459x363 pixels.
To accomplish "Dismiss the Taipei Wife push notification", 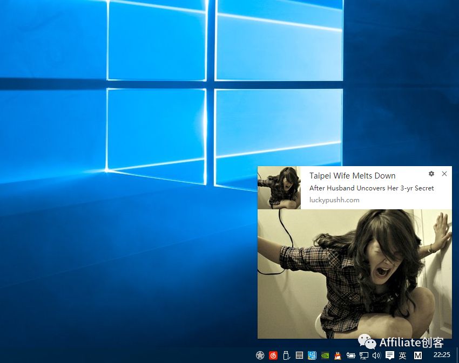I will click(444, 174).
